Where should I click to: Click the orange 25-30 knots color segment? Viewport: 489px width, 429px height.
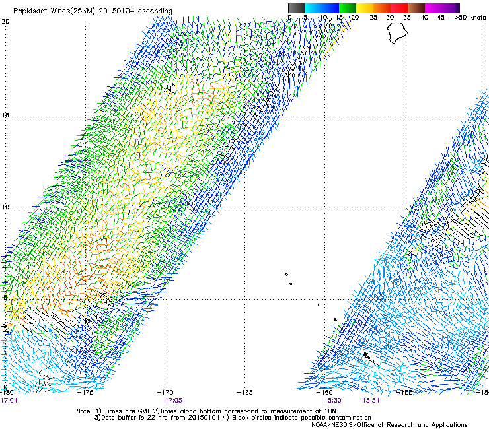tap(382, 8)
